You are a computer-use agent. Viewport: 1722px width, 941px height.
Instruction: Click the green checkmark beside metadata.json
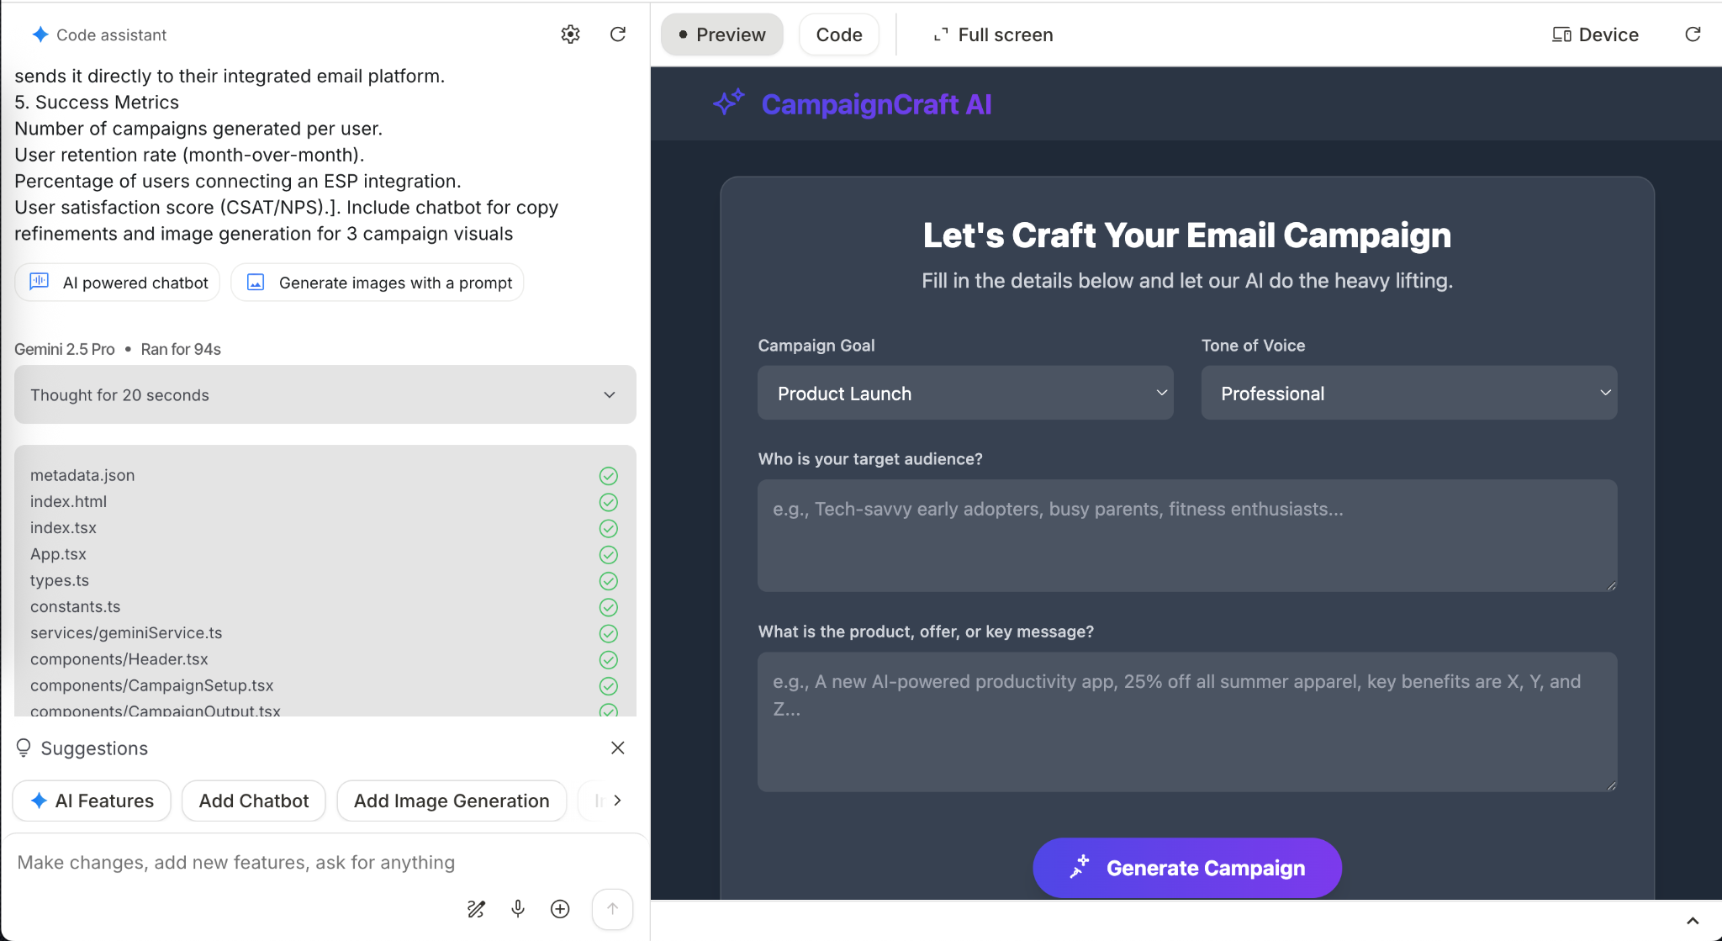(609, 476)
